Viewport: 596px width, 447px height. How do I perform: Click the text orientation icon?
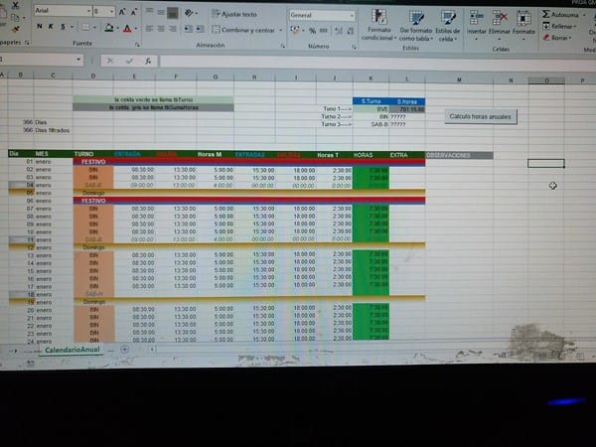tap(189, 13)
